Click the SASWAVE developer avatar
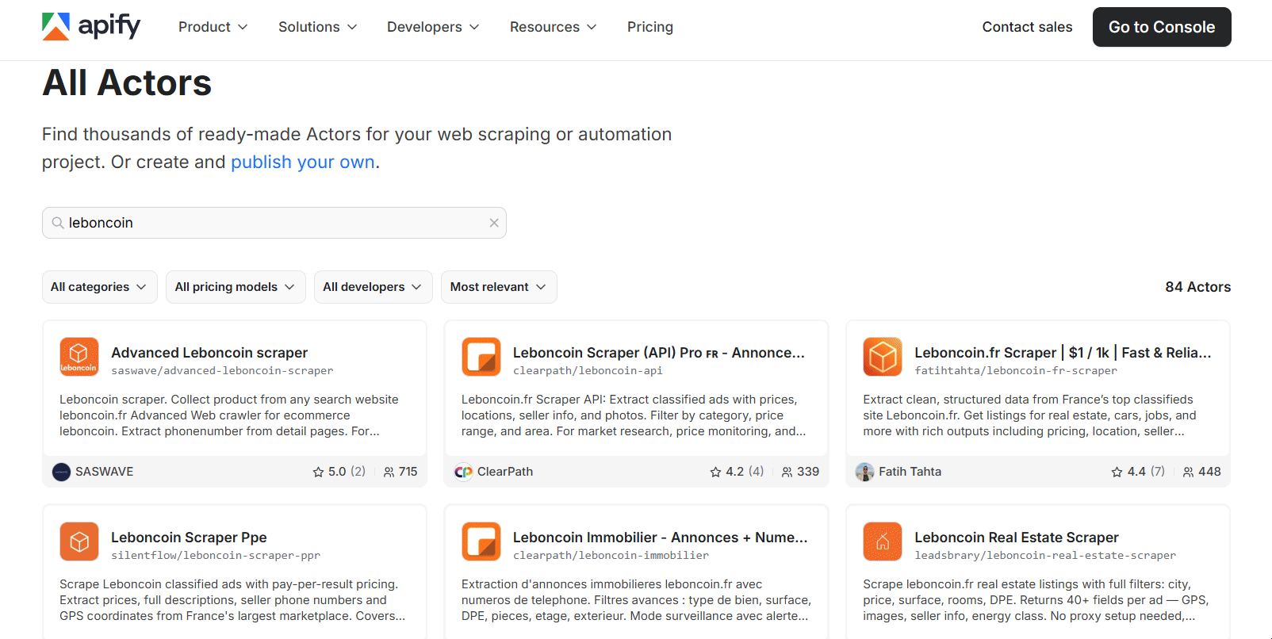1272x639 pixels. (61, 472)
